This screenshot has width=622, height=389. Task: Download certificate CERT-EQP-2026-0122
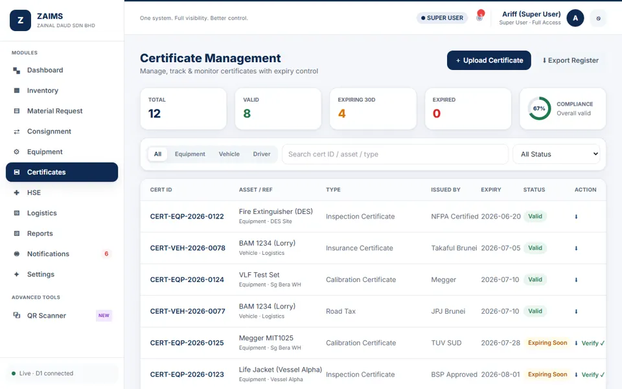tap(577, 217)
